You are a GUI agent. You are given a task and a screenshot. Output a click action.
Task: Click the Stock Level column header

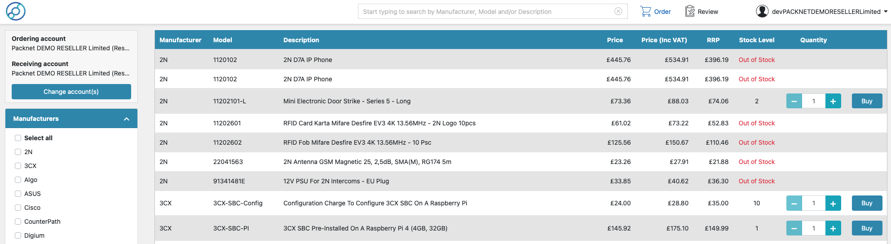[757, 40]
